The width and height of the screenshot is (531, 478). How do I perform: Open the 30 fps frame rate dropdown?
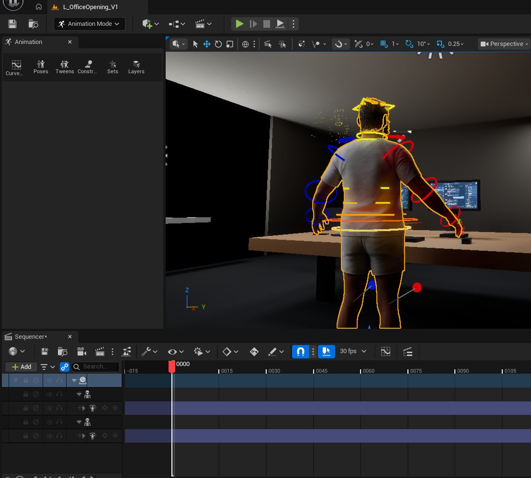(353, 351)
